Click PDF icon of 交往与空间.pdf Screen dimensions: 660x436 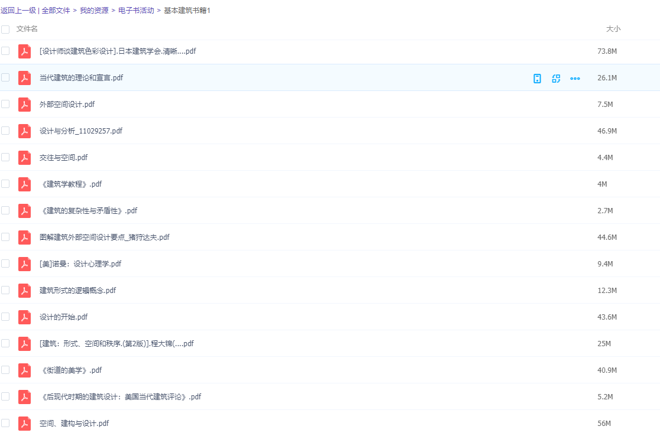[24, 158]
